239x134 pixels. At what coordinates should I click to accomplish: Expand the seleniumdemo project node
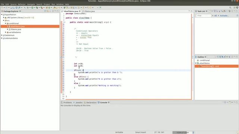[1, 38]
